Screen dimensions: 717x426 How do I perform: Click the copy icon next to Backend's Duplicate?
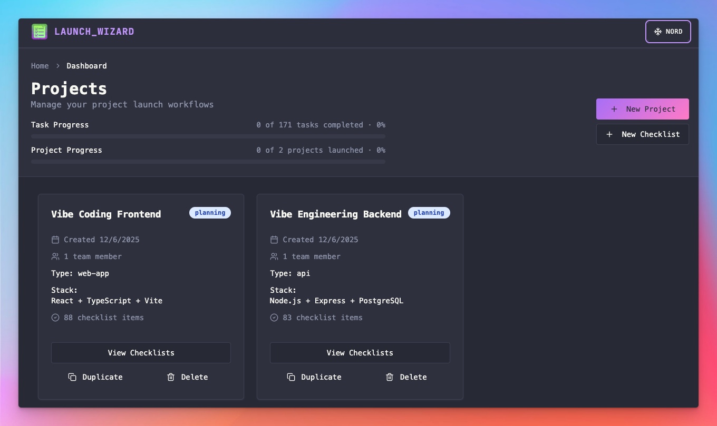pos(290,377)
